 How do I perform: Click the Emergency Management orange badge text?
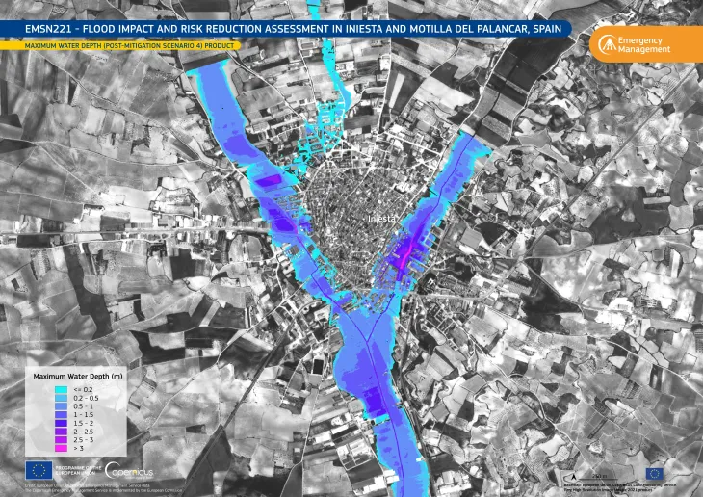pyautogui.click(x=644, y=45)
